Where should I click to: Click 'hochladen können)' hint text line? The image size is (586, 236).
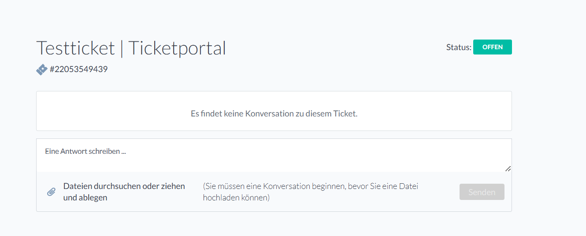tap(235, 198)
